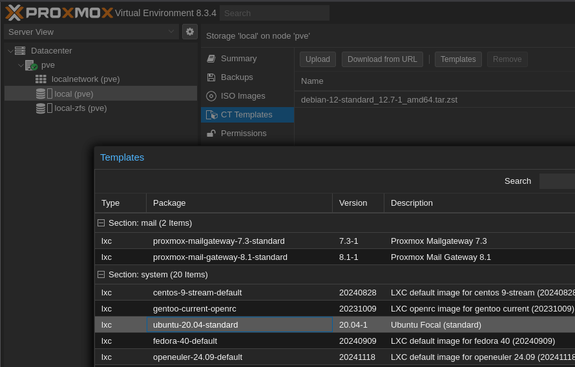This screenshot has height=367, width=575.
Task: Click the Download from URL button
Action: 382,59
